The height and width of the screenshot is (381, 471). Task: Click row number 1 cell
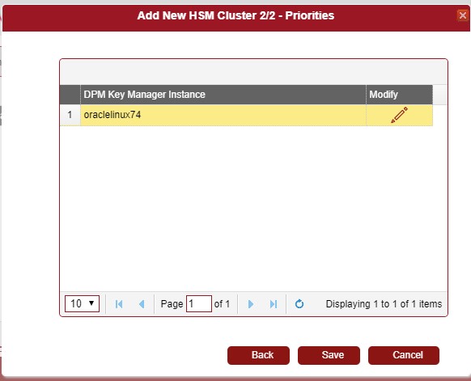point(70,115)
